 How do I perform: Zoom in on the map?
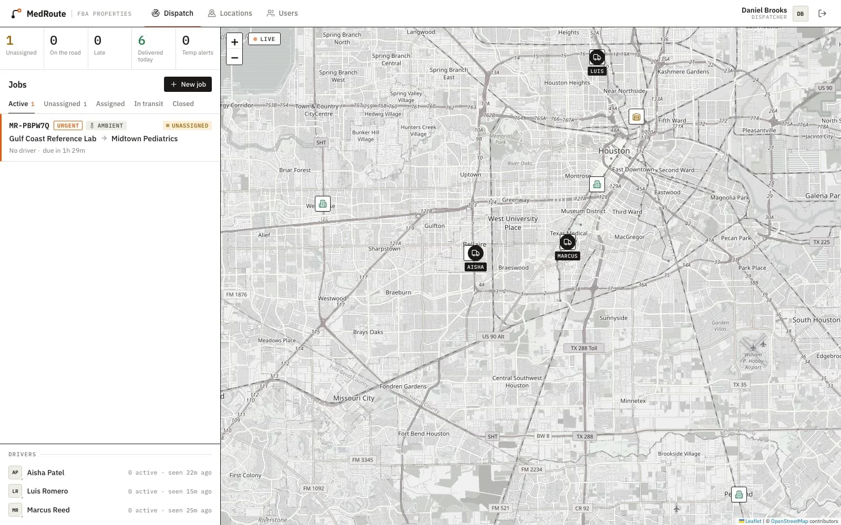point(234,42)
